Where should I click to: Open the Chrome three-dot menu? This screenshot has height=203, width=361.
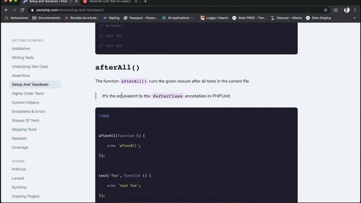355,10
